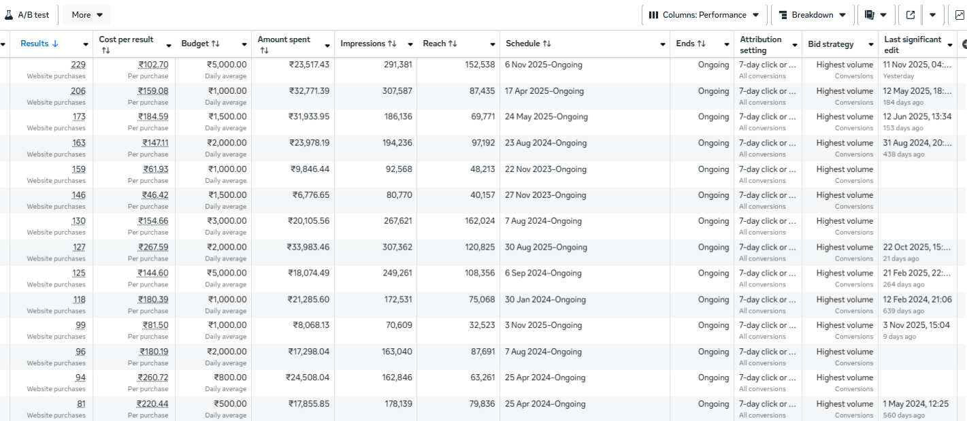
Task: Click the ₹102.70 cost per purchase value
Action: tap(153, 65)
